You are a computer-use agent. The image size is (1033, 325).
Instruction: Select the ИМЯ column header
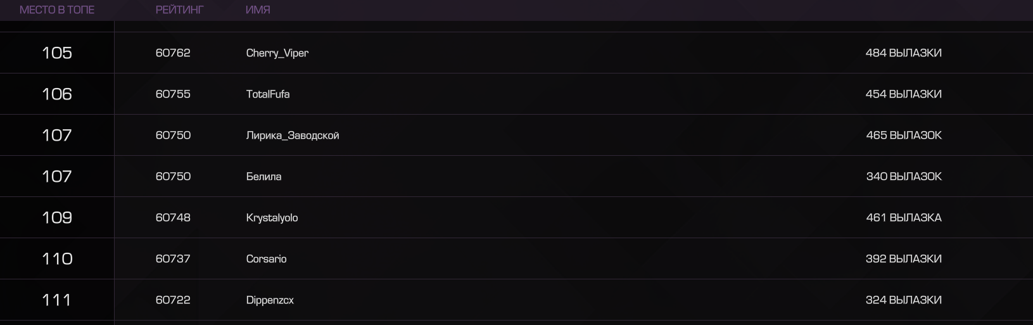(x=258, y=10)
